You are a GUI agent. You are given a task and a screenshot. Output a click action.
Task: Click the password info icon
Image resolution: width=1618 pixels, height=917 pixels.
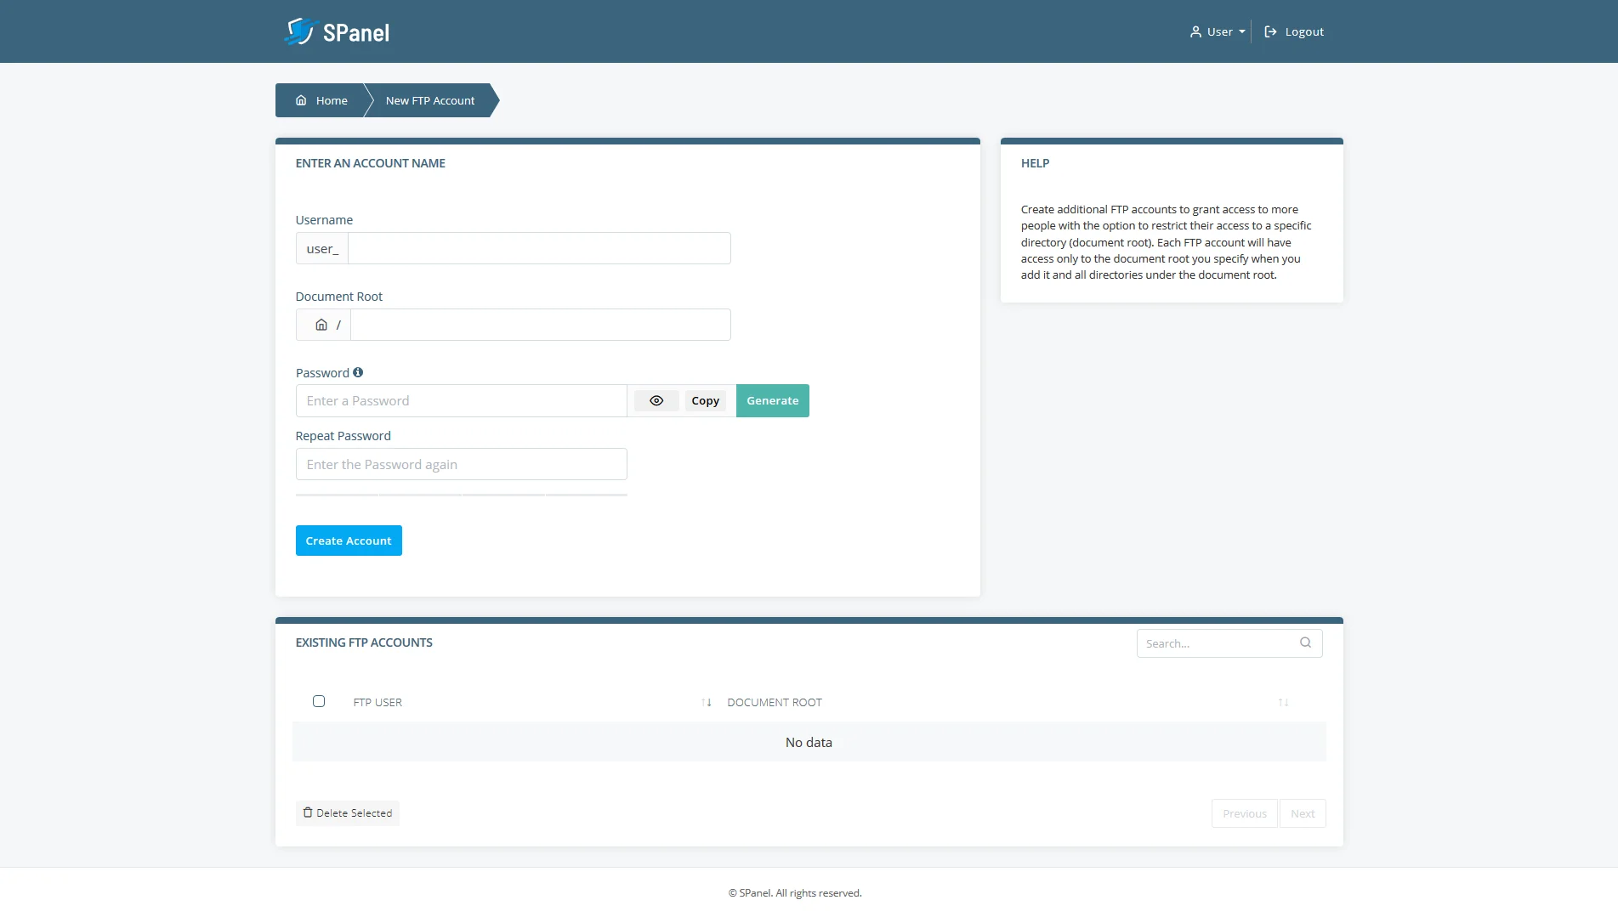click(358, 371)
